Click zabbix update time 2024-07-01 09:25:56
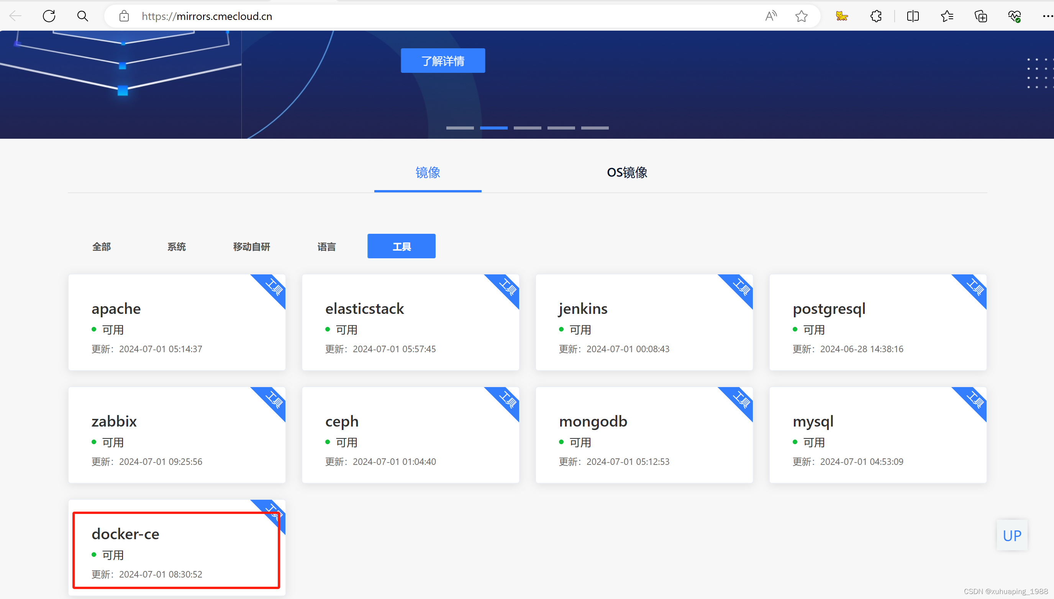This screenshot has height=599, width=1054. tap(161, 461)
